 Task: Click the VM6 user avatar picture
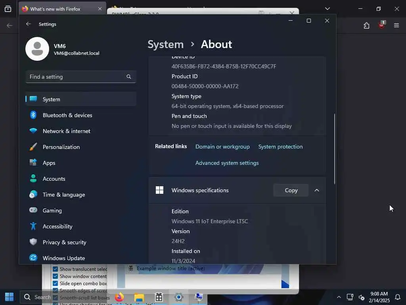tap(37, 49)
